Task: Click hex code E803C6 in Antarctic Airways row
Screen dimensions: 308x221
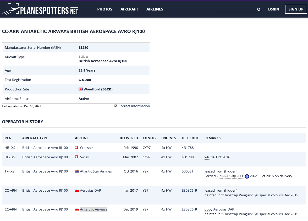Action: (188, 209)
